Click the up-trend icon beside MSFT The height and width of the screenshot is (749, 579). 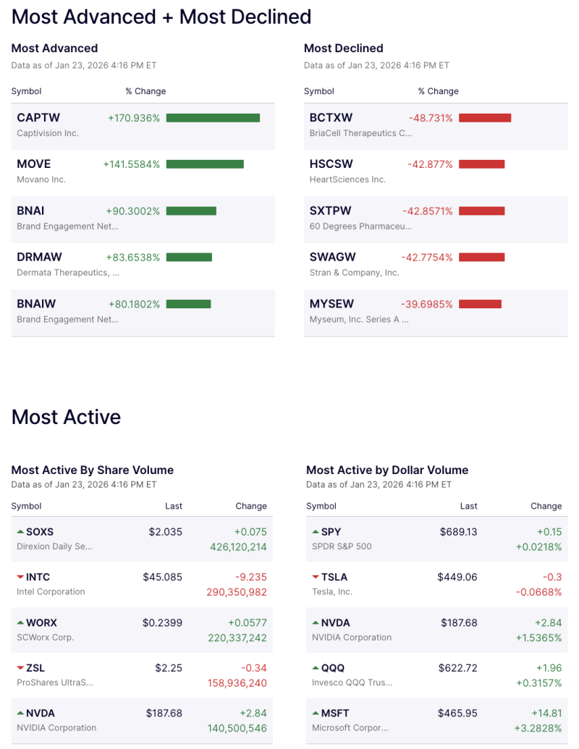pos(315,714)
